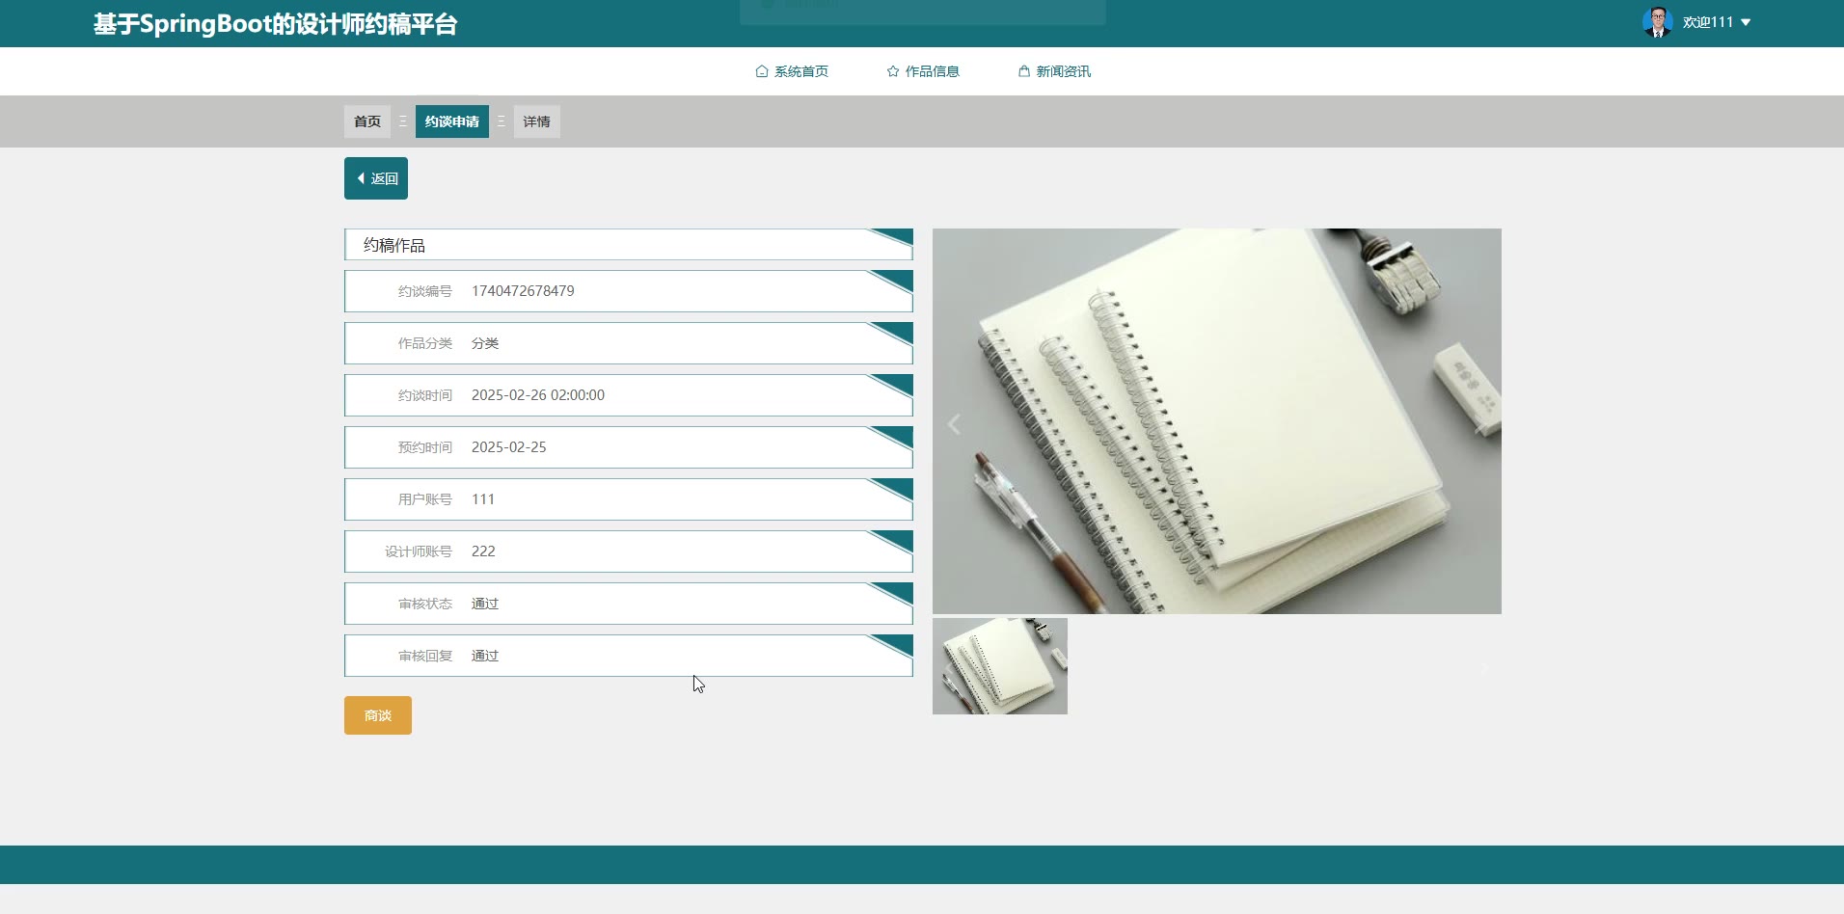
Task: Click the time 2025-02-26 02:00:00
Action: (x=538, y=395)
